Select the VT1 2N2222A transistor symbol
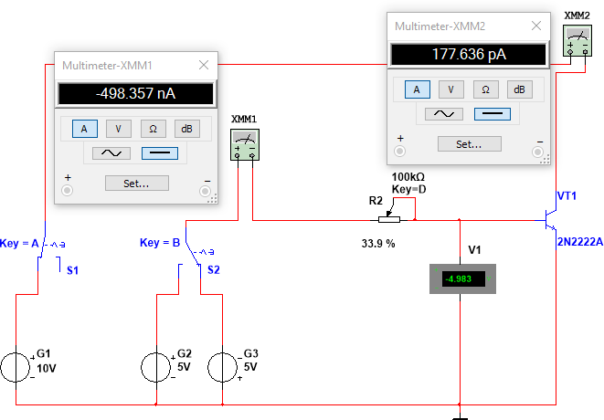 click(550, 220)
